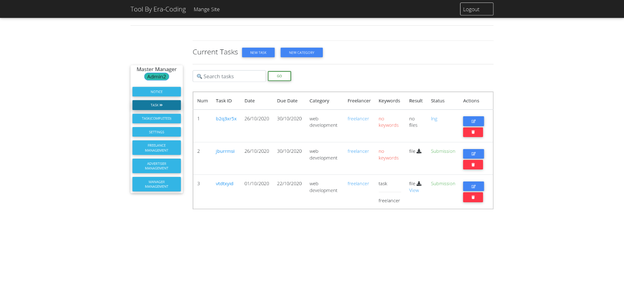Remove task vtdtxyid via trash icon
Screen dimensions: 624x299
pos(473,197)
